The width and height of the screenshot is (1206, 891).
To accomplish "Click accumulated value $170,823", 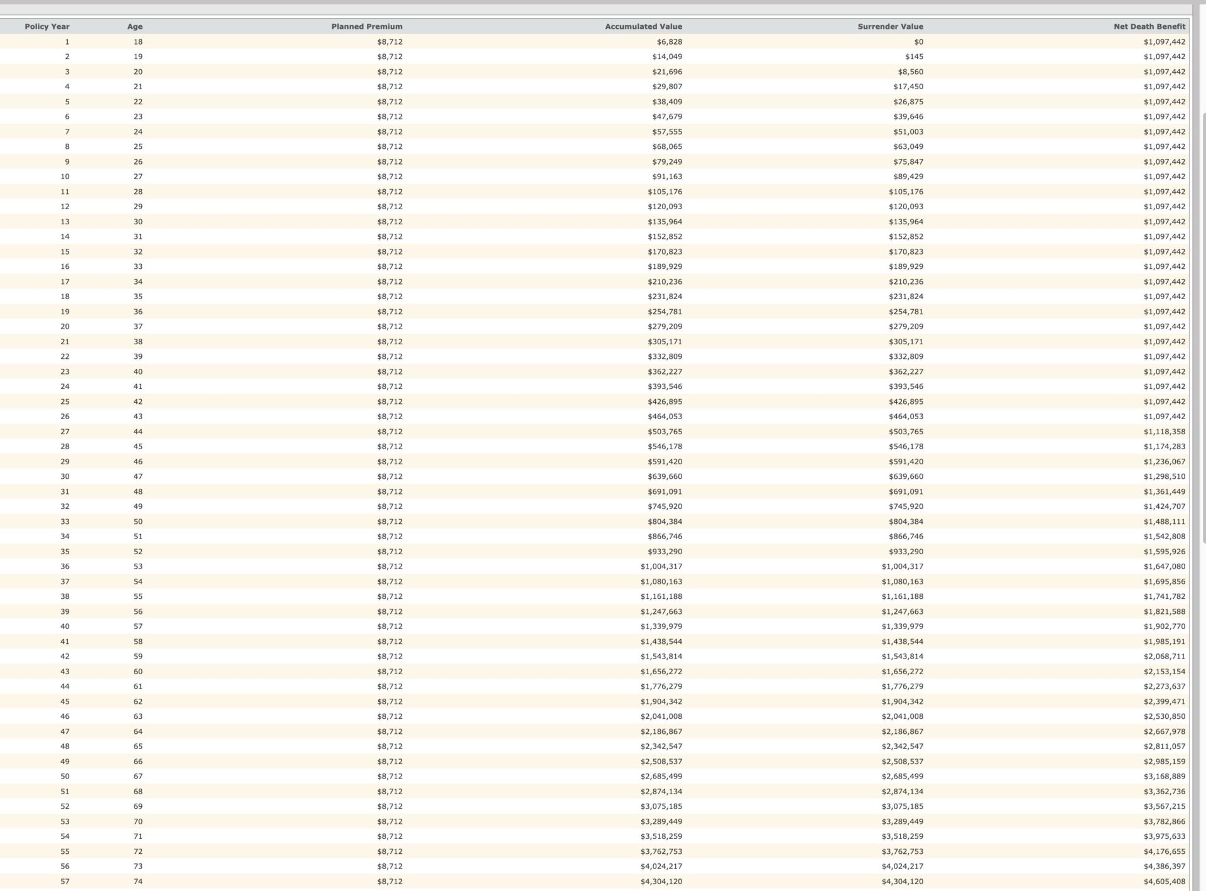I will (665, 251).
